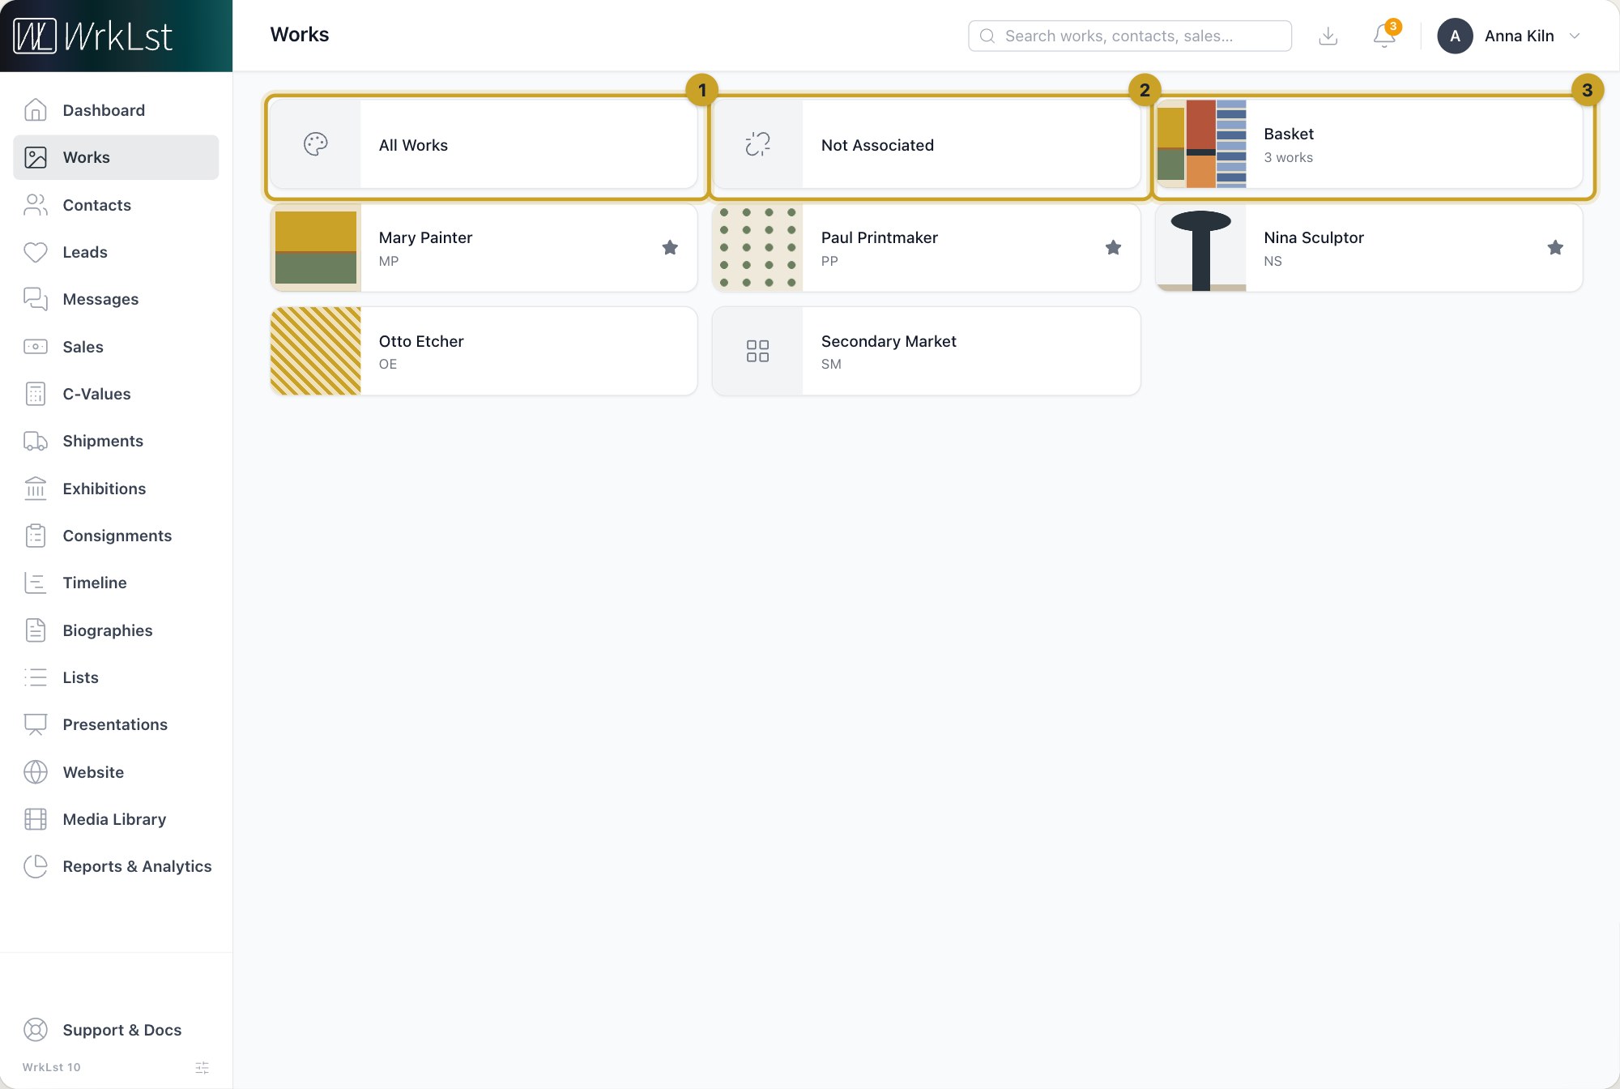Click the WrkLst logo
This screenshot has width=1620, height=1089.
(x=93, y=36)
